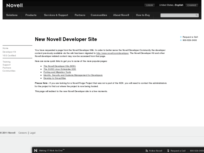
Task: Follow the Develop to GroupWise link
Action: tap(55, 78)
